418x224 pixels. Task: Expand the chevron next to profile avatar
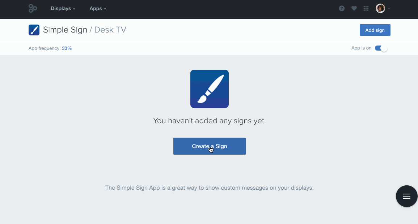[389, 9]
